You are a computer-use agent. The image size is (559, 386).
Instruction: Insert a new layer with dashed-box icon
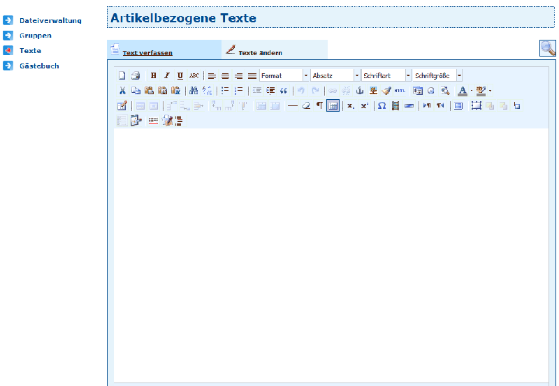coord(477,106)
